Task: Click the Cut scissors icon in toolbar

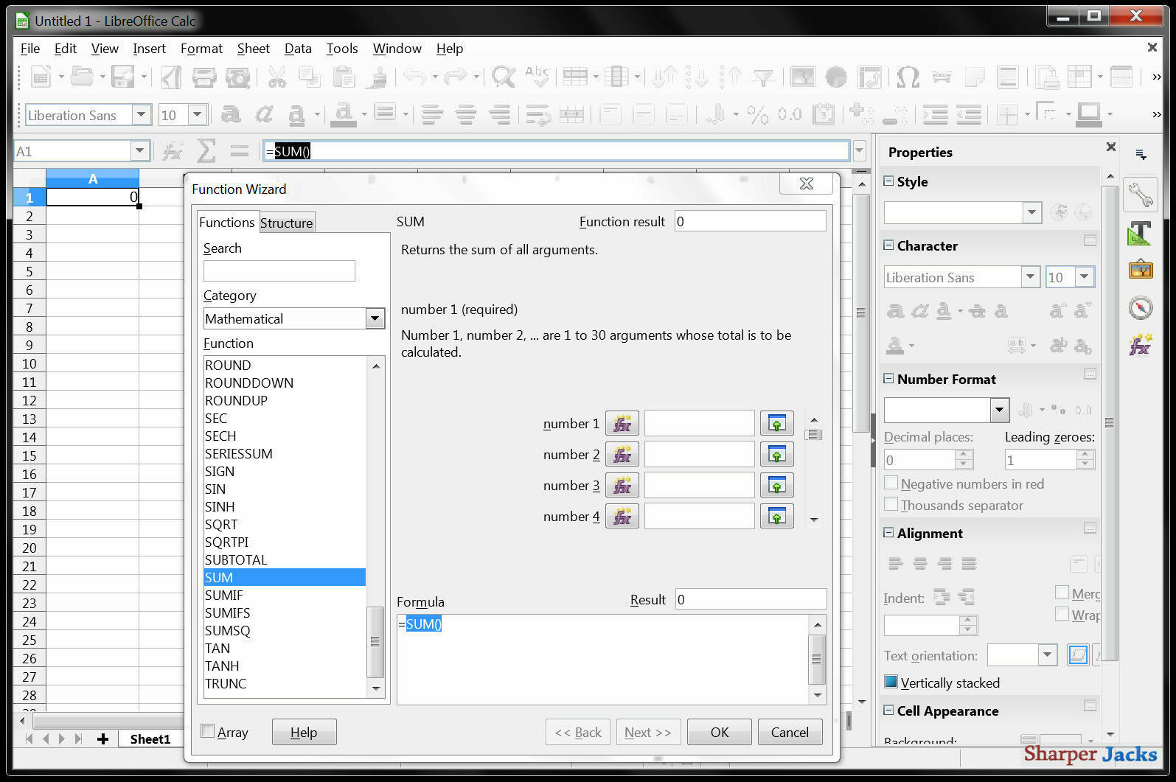Action: 277,77
